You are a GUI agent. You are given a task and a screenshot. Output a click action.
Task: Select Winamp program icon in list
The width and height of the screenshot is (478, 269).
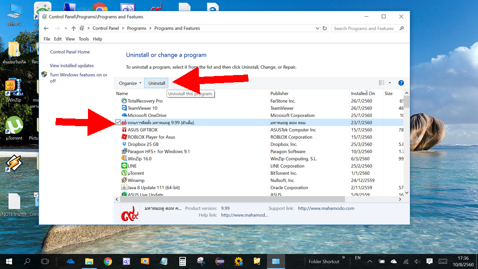click(x=124, y=180)
